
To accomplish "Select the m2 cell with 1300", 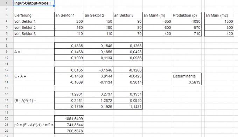I will [x=219, y=21].
